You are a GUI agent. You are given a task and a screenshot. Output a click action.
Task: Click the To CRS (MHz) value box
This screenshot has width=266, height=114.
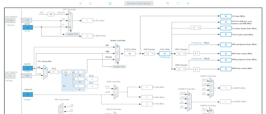tap(147, 104)
